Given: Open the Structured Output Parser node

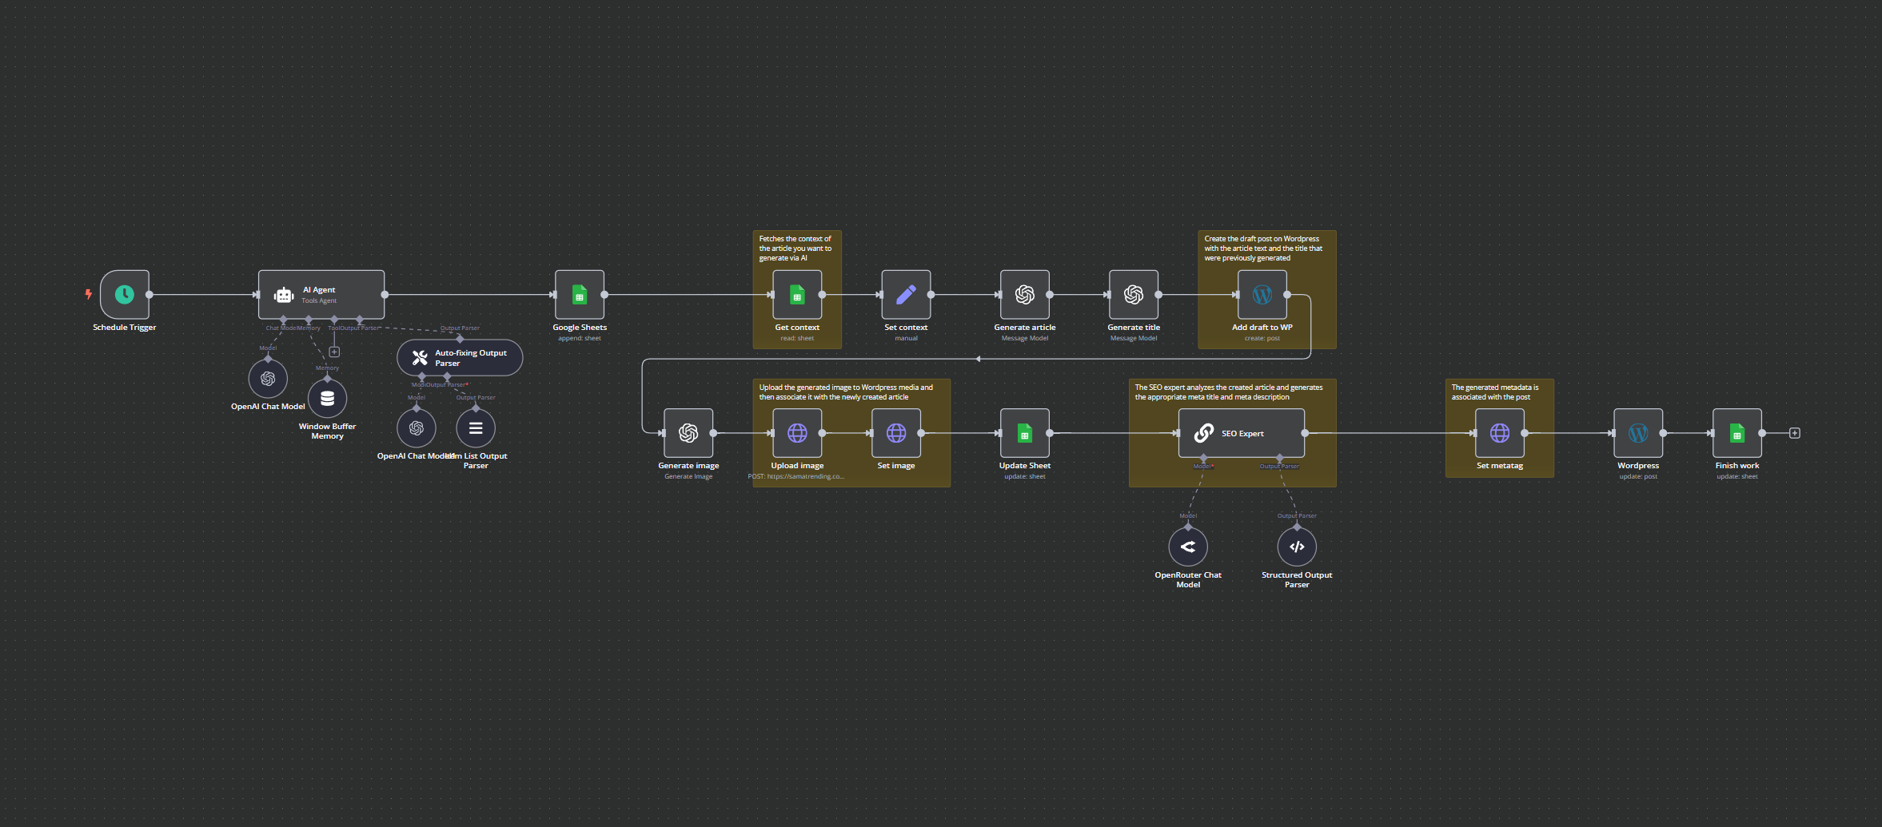Looking at the screenshot, I should 1297,547.
